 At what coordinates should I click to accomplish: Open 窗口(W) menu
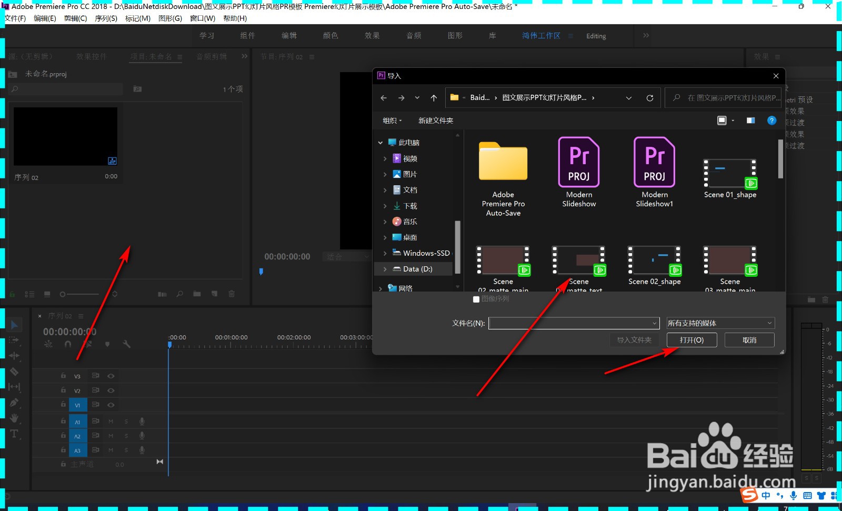(x=203, y=18)
